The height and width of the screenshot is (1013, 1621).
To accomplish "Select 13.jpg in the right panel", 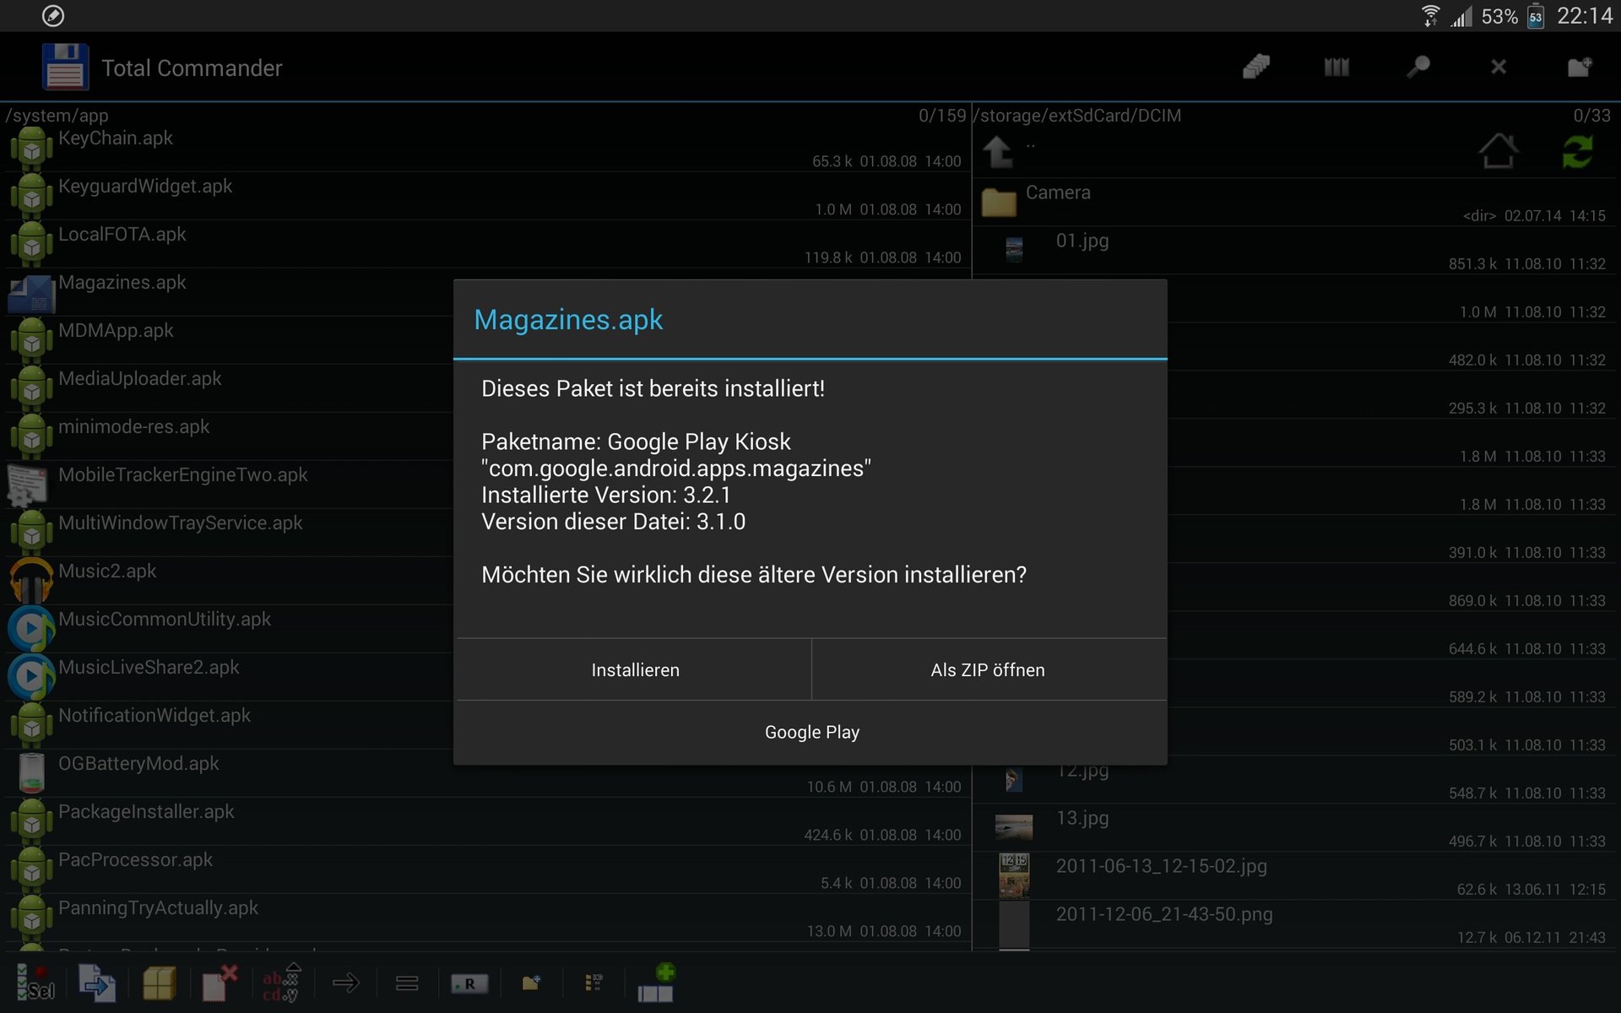I will [1296, 826].
